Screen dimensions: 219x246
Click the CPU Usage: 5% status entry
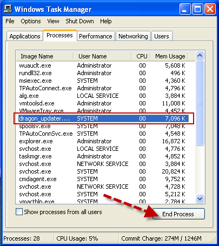[x=77, y=238]
